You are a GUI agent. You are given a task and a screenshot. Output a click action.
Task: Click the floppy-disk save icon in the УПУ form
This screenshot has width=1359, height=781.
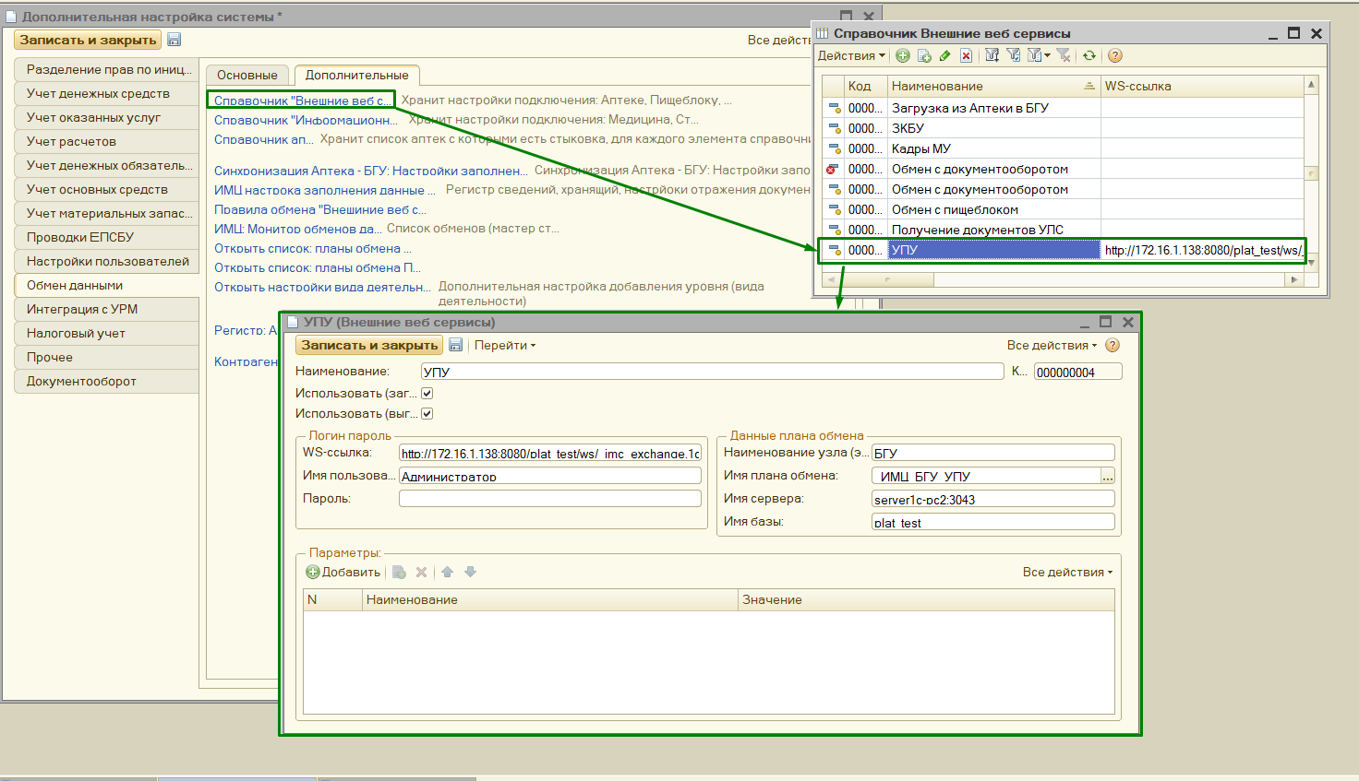(x=455, y=345)
